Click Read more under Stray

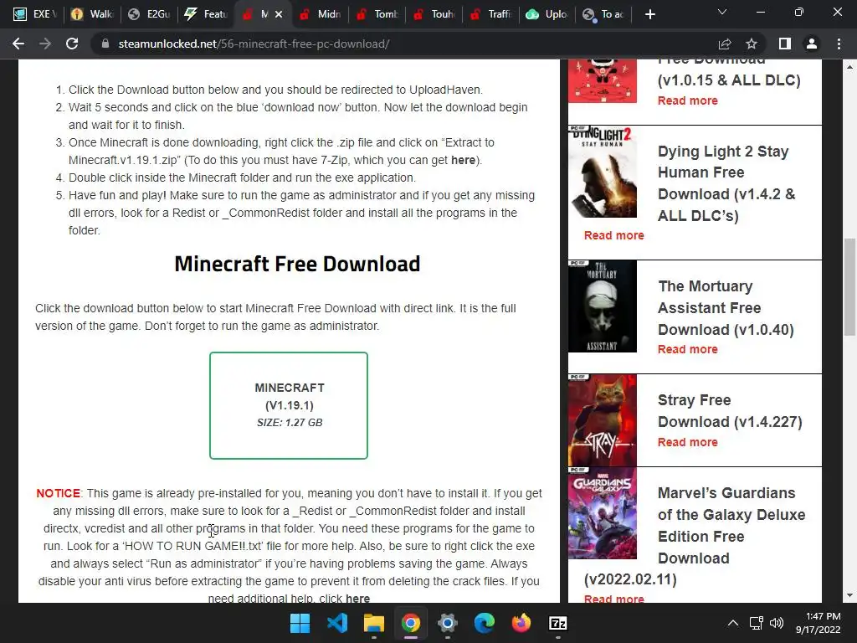688,442
